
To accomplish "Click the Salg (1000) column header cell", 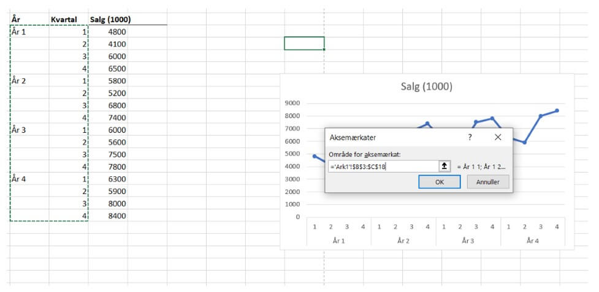I will coord(110,20).
